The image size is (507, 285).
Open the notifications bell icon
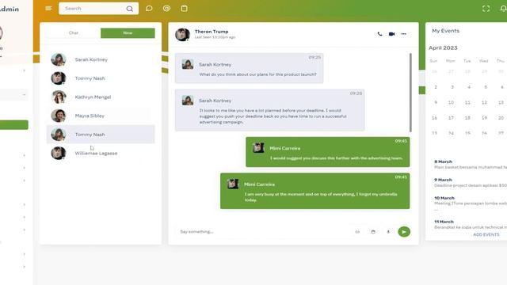504,9
